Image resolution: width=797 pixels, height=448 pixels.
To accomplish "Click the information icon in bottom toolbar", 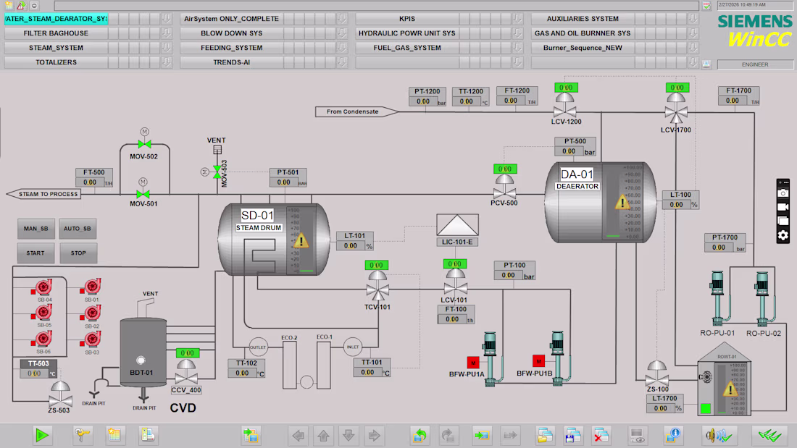I will [x=674, y=435].
